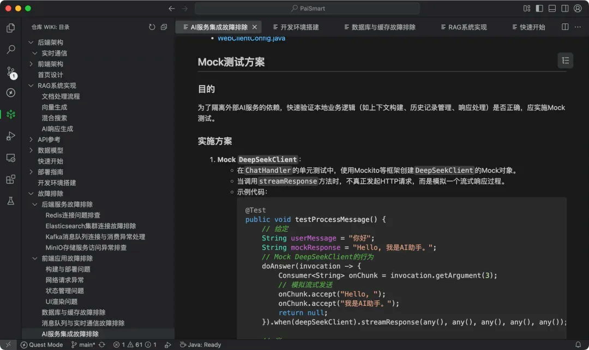Open the Testing flask icon
This screenshot has height=350, width=589.
pos(11,201)
